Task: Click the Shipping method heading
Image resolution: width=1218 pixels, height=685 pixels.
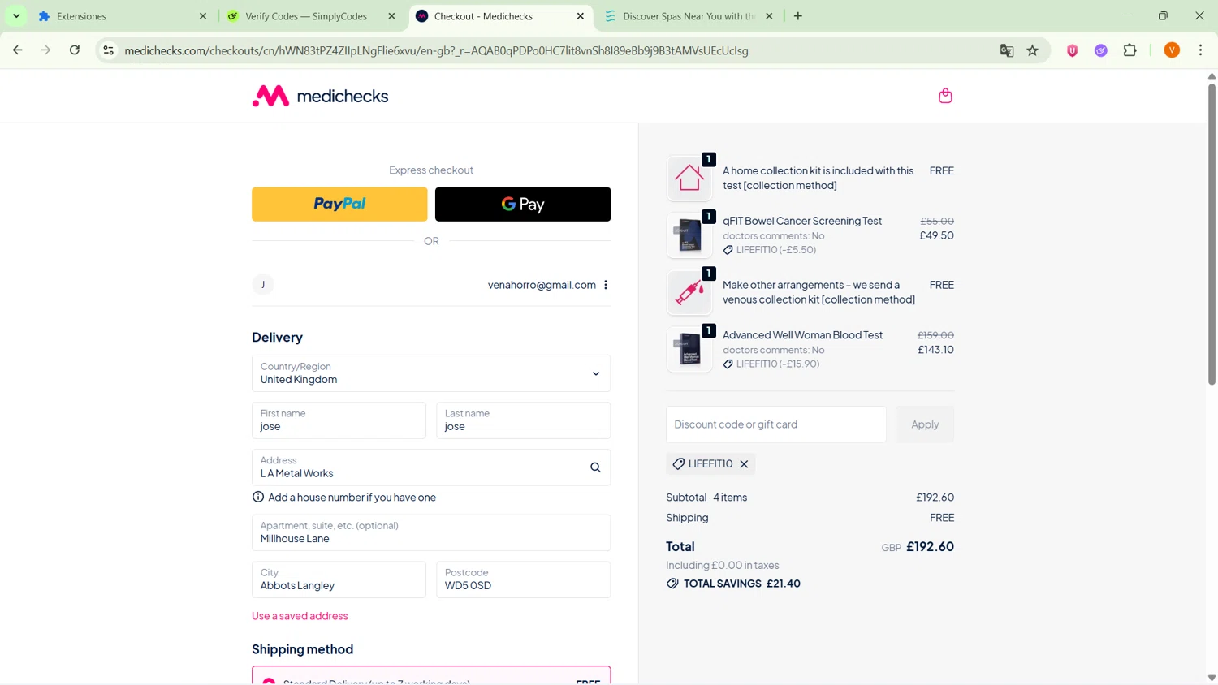Action: 302,649
